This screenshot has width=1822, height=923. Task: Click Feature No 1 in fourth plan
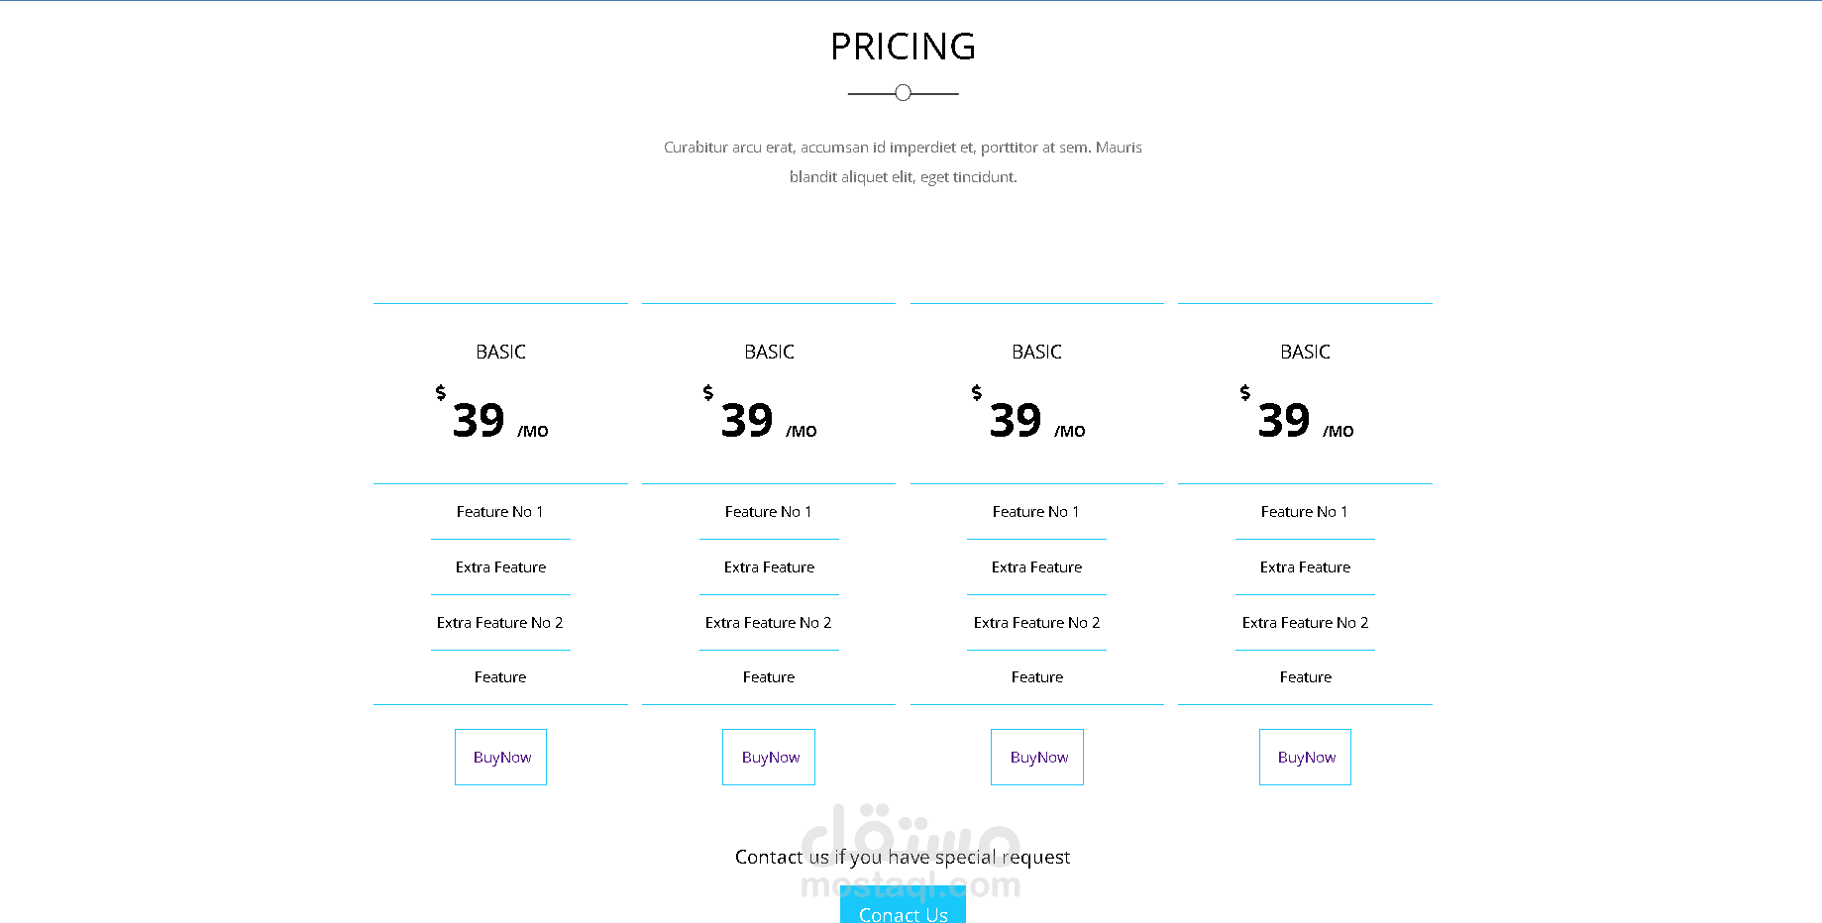[1305, 512]
